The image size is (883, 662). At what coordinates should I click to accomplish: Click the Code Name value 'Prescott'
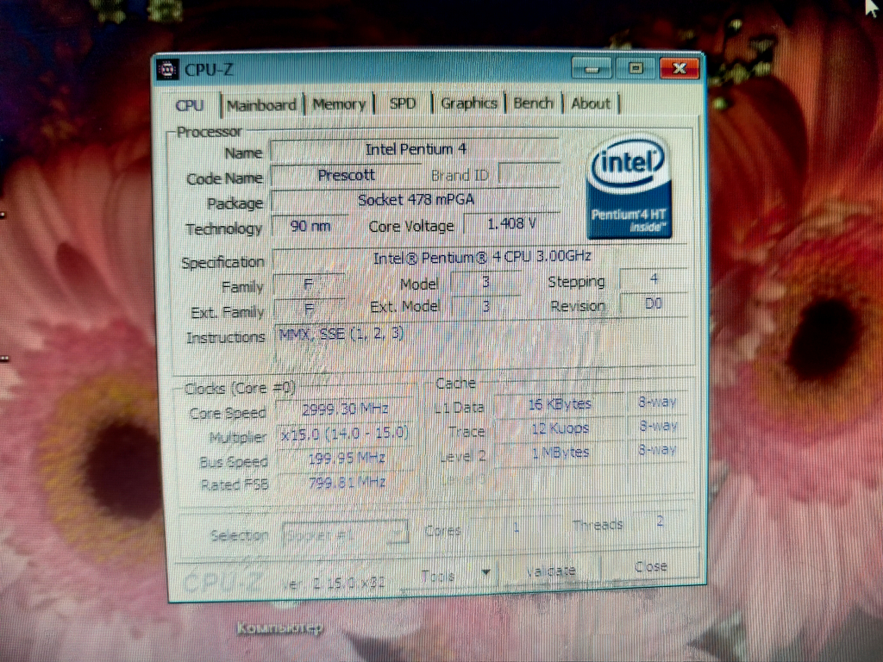coord(347,175)
